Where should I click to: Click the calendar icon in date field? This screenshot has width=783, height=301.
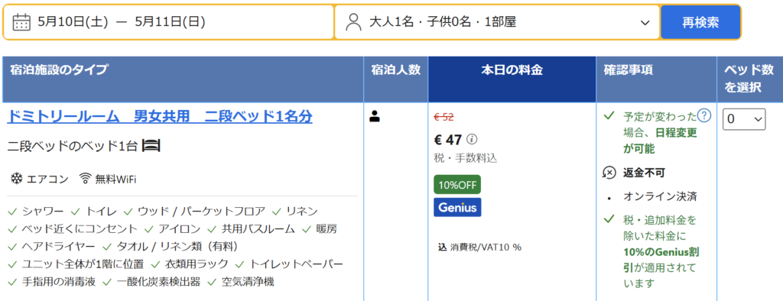[21, 22]
